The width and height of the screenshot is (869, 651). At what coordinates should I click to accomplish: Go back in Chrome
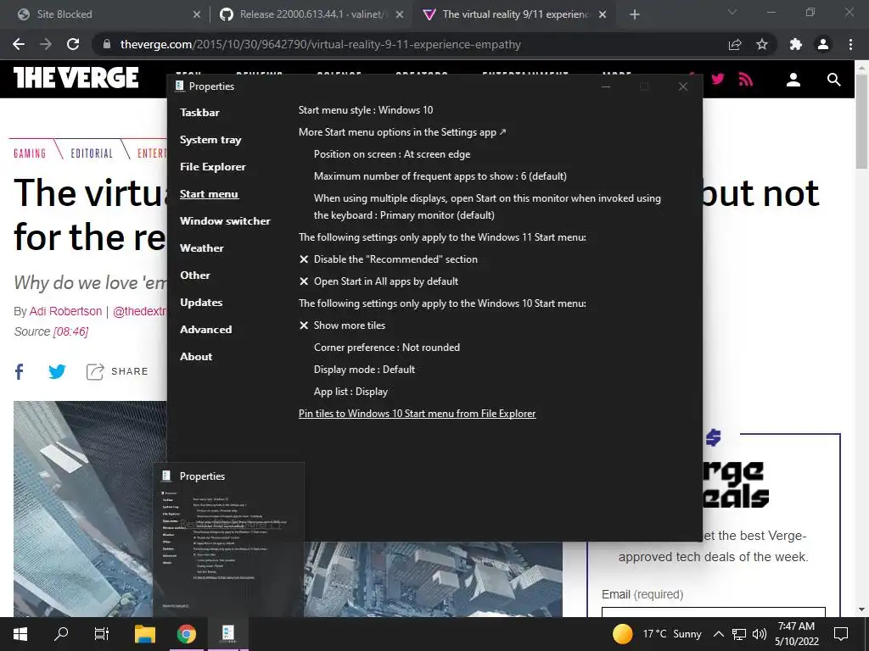[19, 44]
